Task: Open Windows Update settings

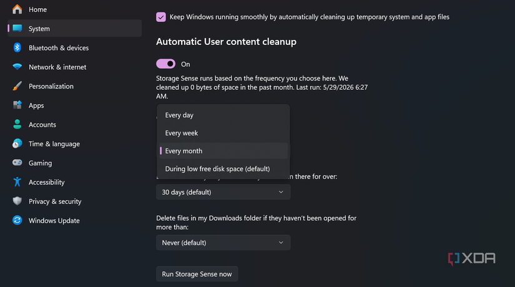Action: point(74,220)
